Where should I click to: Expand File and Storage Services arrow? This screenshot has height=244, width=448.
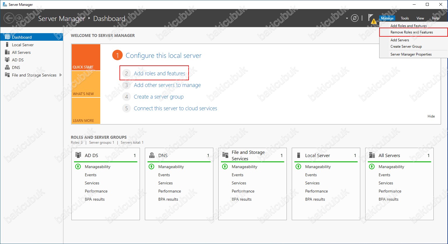coord(60,75)
